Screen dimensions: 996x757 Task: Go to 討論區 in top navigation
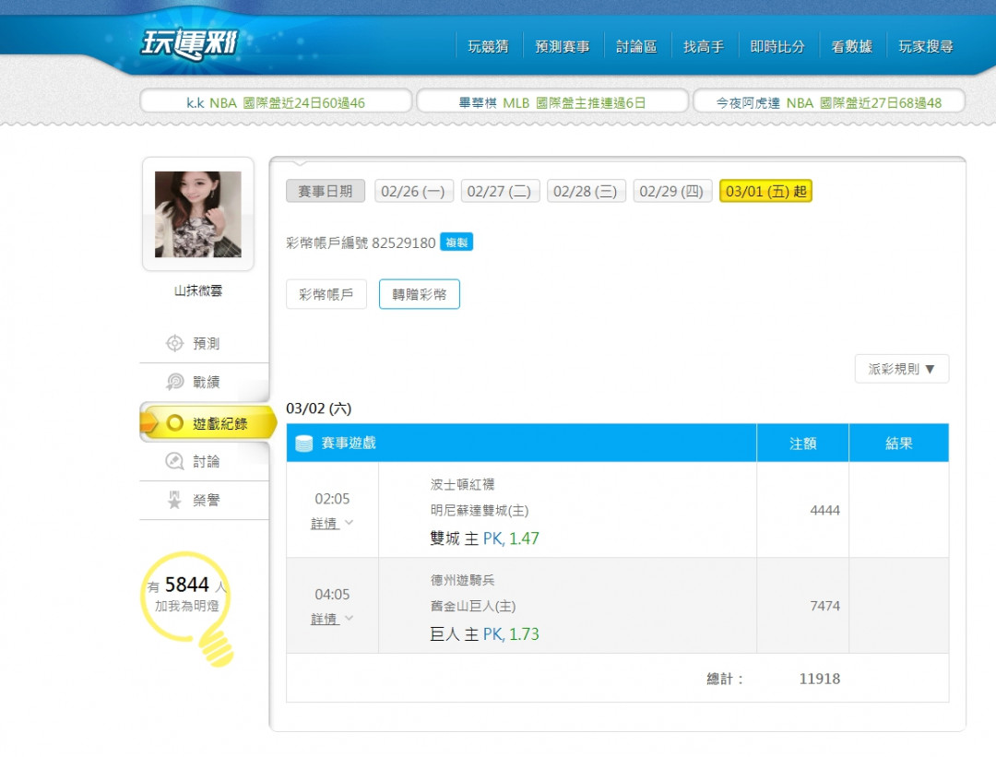click(x=636, y=46)
